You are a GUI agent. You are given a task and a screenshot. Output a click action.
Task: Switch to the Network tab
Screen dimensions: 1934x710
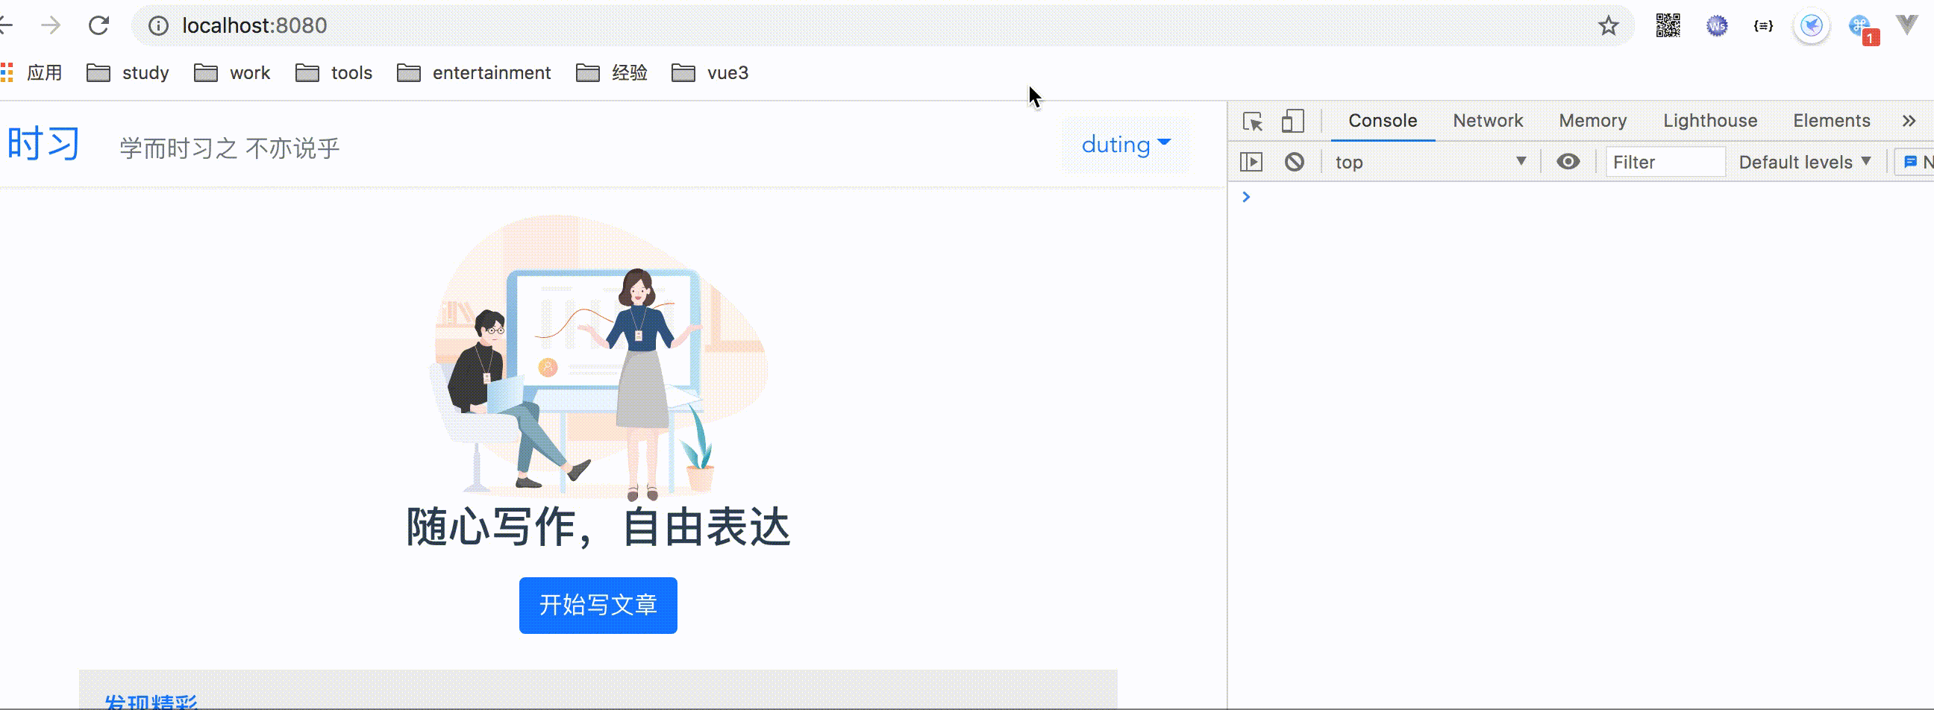pos(1487,121)
